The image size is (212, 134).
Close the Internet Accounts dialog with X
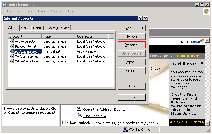pyautogui.click(x=146, y=18)
